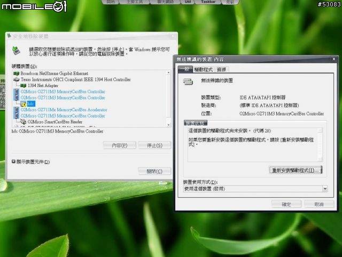Select O2Micro OZ711Mx MemoryCardBus Accelerator entry
Image resolution: width=342 pixels, height=257 pixels.
(x=64, y=110)
